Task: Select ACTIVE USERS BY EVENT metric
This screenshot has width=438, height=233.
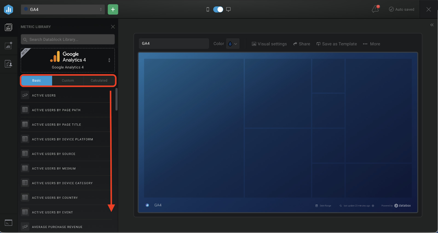Action: [x=52, y=212]
